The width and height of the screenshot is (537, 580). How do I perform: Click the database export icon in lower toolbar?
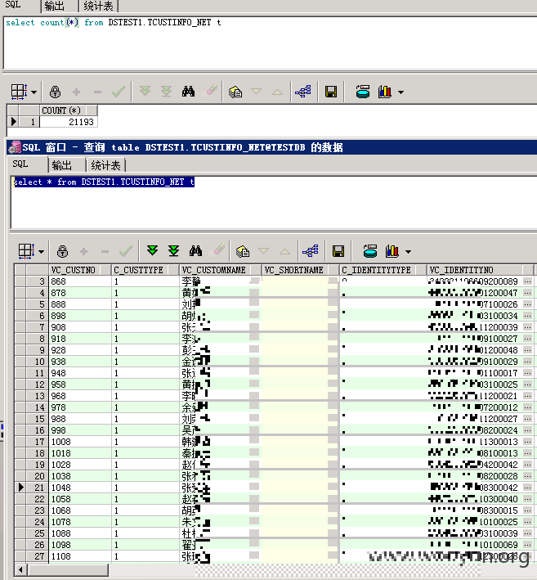[370, 251]
